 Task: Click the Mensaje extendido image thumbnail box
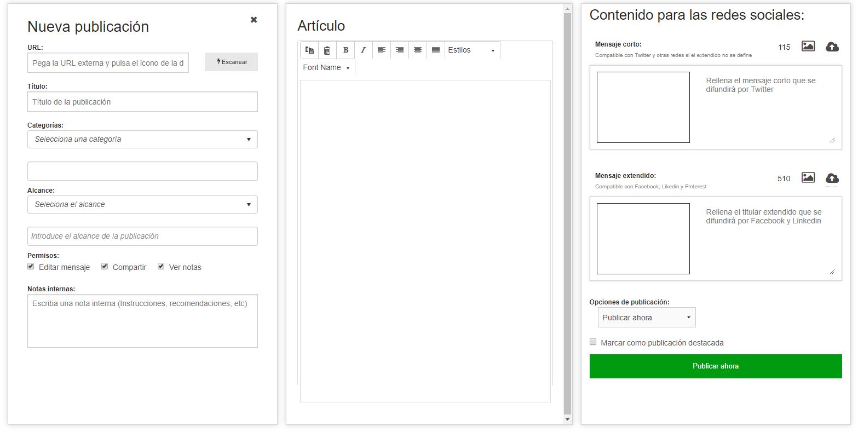643,239
